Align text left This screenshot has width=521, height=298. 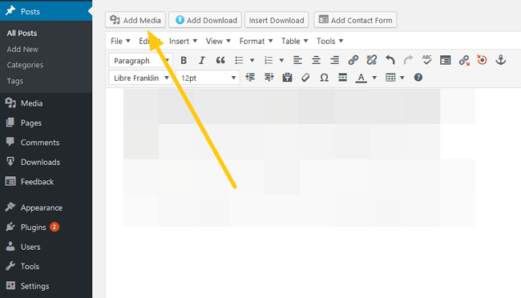297,60
